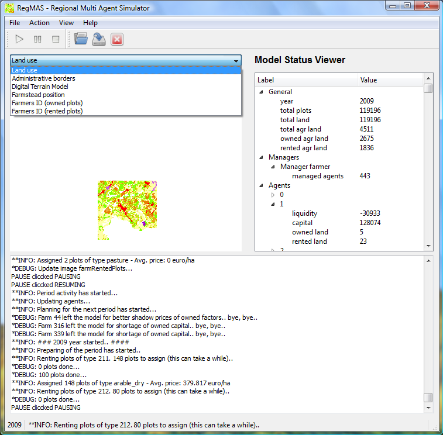Click the last 'PAUSE clicked PAUSING' log line
Screen dimensions: 443x435
pyautogui.click(x=46, y=408)
